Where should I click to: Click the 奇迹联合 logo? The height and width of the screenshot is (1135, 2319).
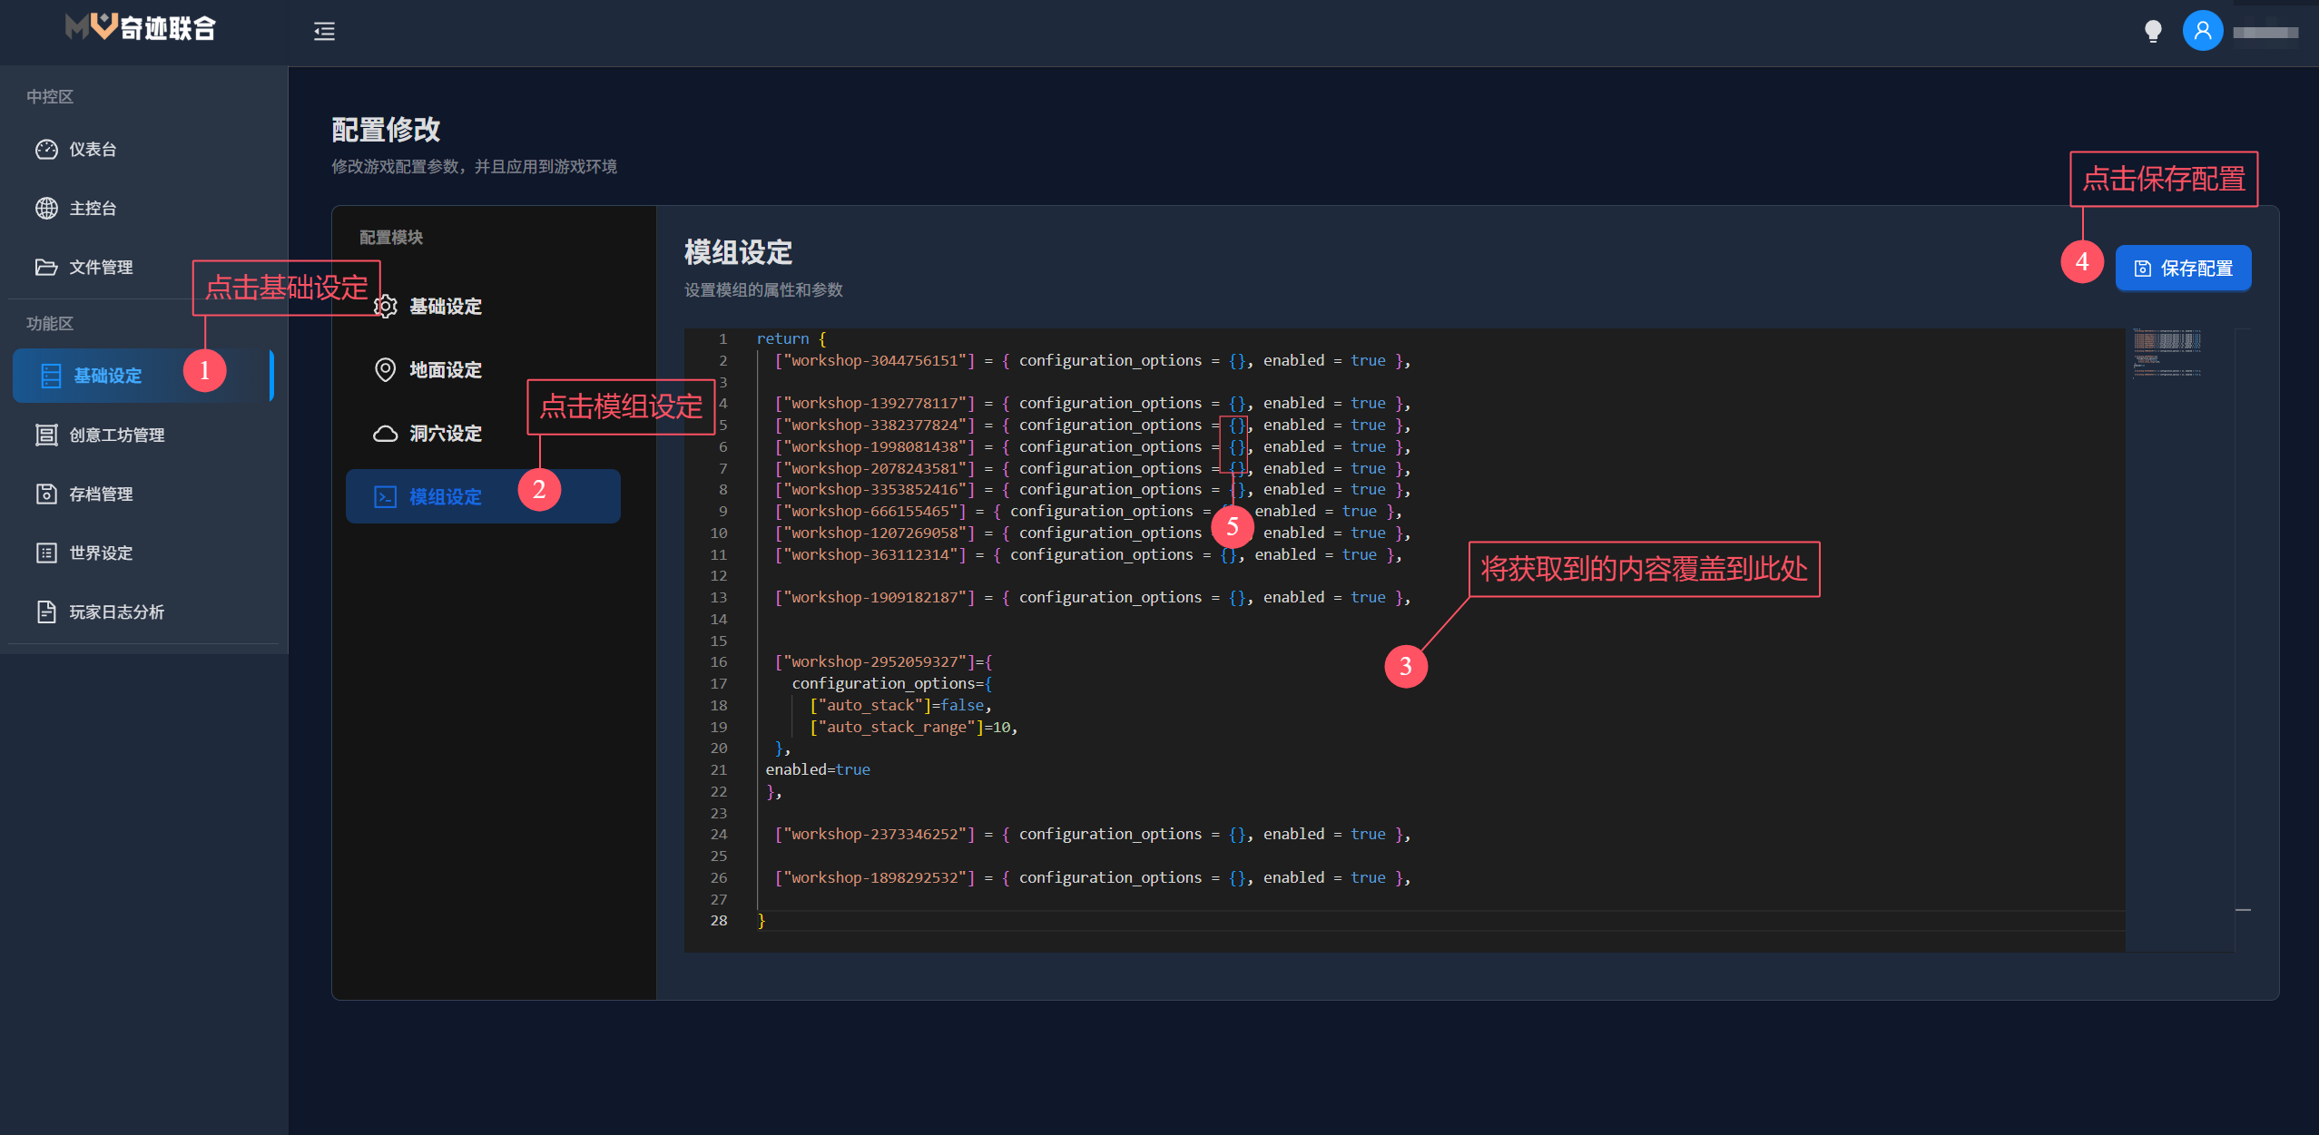pyautogui.click(x=141, y=29)
